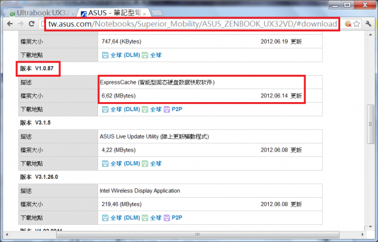Reload the page with refresh icon
The width and height of the screenshot is (378, 242).
click(x=31, y=24)
